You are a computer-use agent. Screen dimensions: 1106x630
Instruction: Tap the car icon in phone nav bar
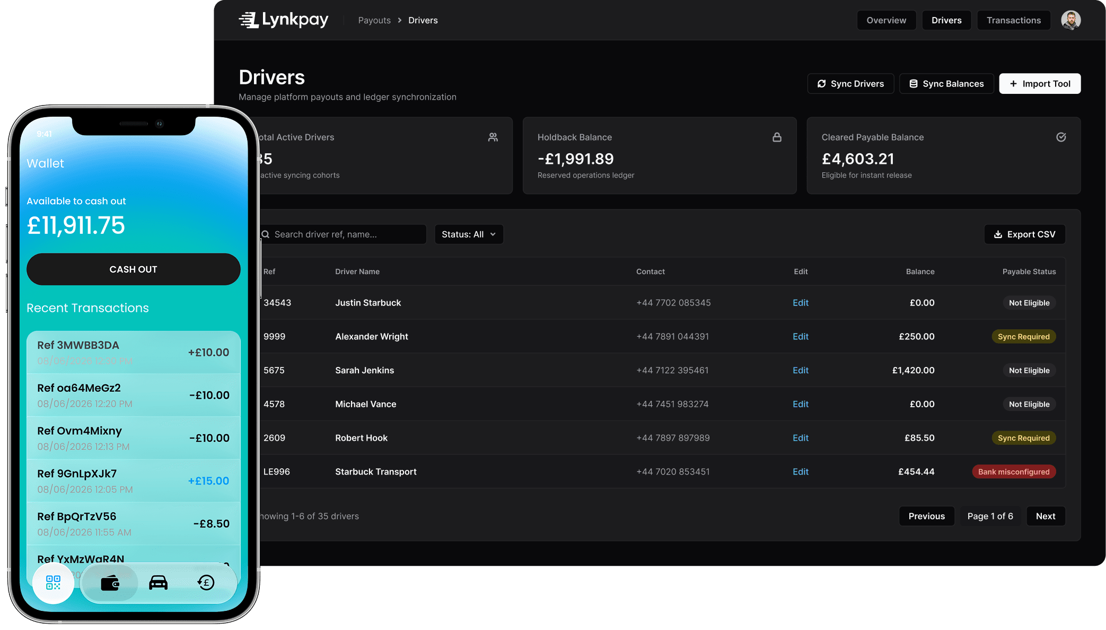pos(158,583)
